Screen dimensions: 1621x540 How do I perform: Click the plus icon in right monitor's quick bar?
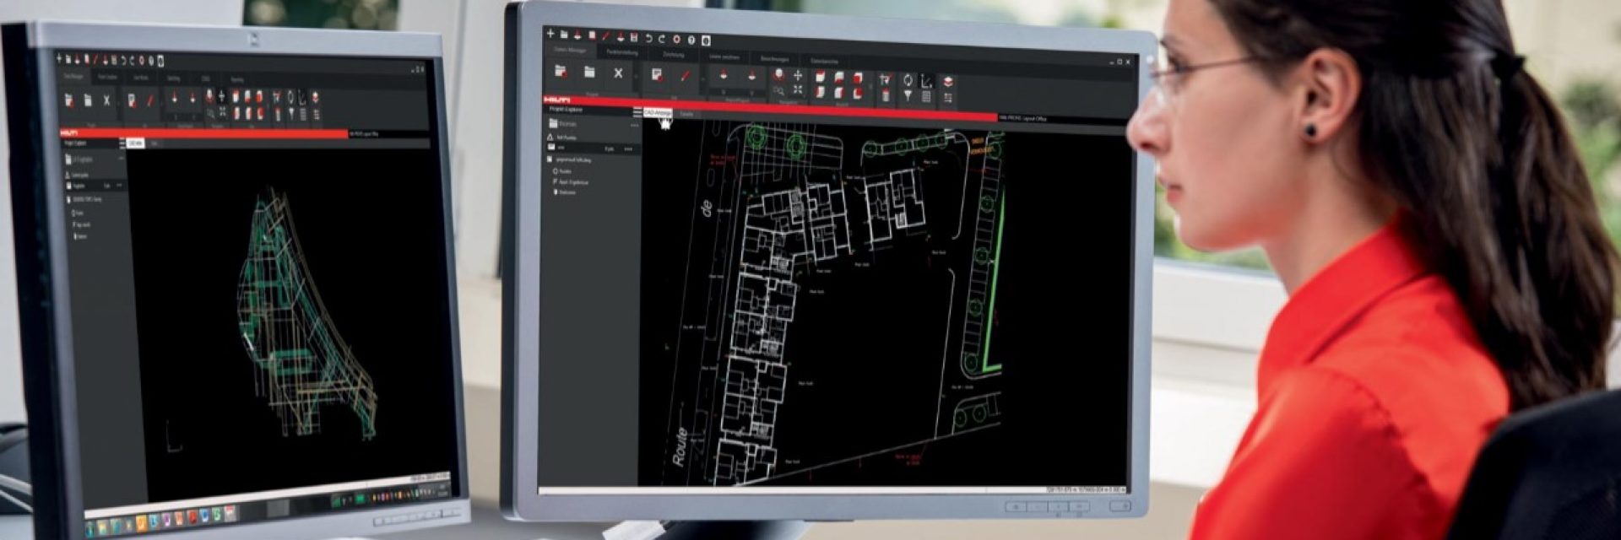coord(550,33)
